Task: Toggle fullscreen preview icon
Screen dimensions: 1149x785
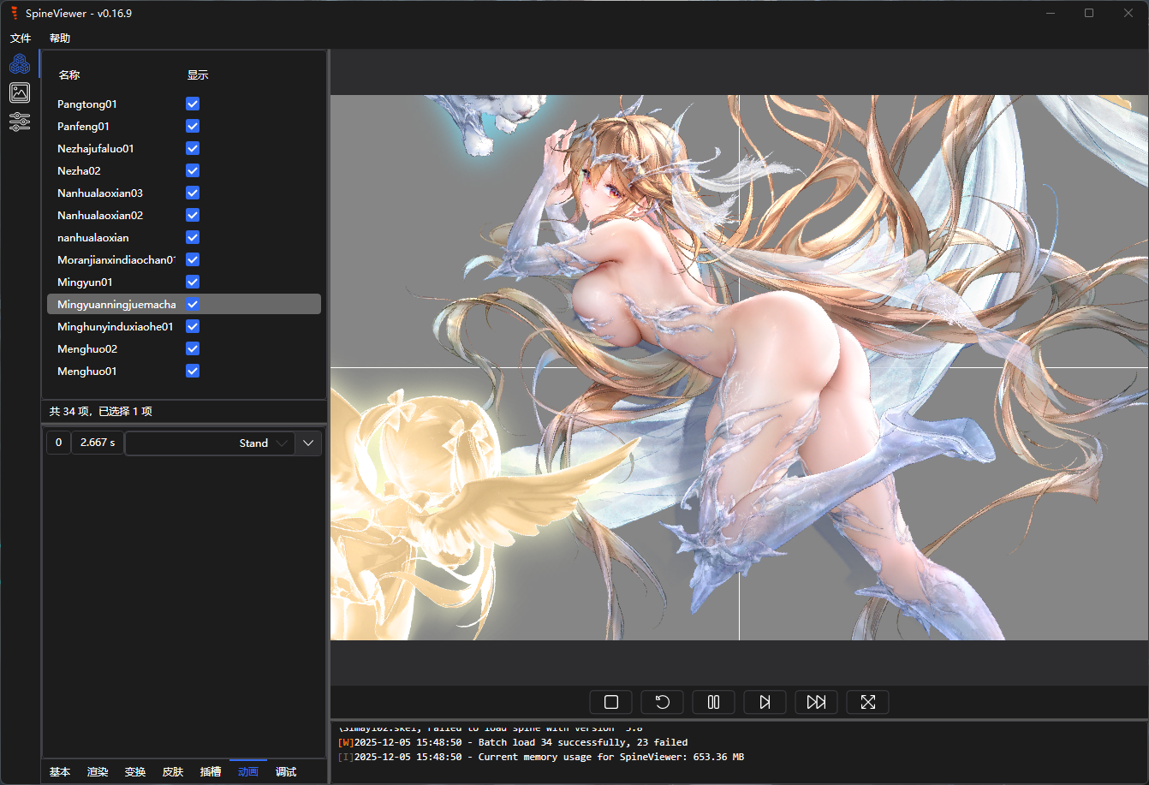Action: pyautogui.click(x=867, y=702)
